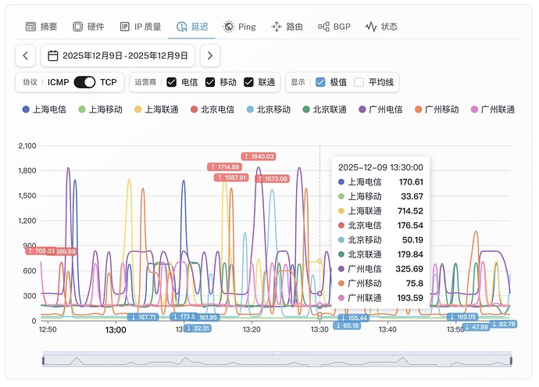Uncheck the 电信 carrier checkbox
The image size is (539, 387).
click(171, 82)
